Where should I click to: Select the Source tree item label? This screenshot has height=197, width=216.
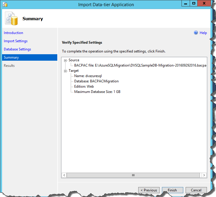coord(74,60)
